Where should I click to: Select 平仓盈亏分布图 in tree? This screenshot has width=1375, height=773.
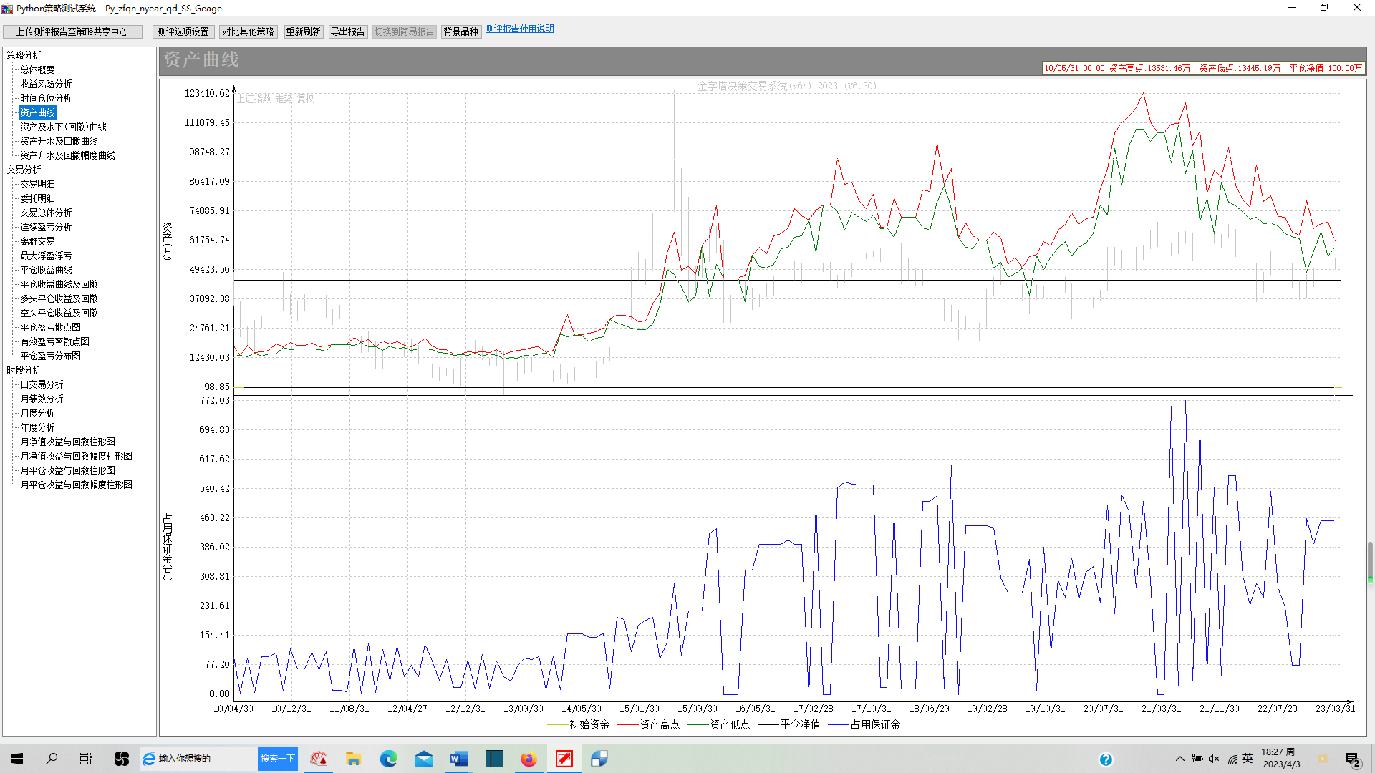[50, 356]
